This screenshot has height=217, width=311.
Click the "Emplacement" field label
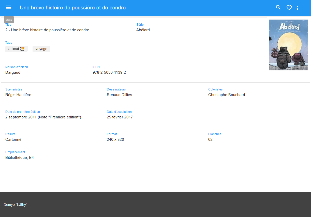[x=15, y=152]
